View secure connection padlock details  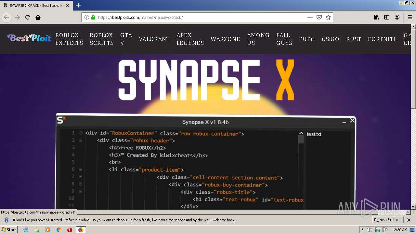[x=93, y=17]
